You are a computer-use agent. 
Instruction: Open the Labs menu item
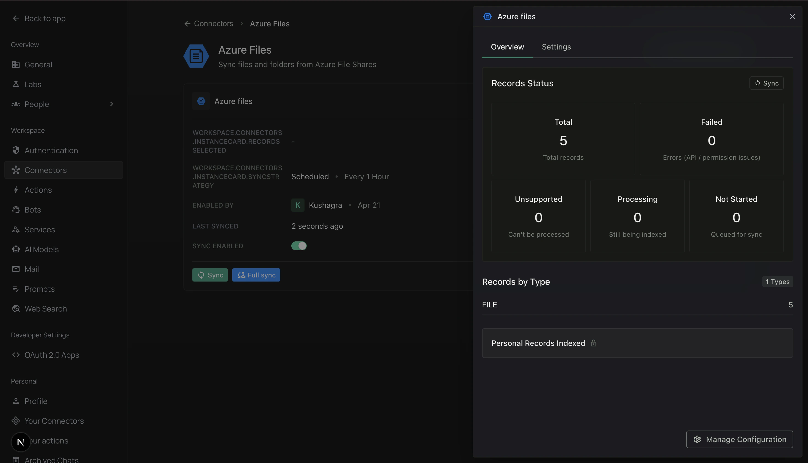[x=63, y=84]
